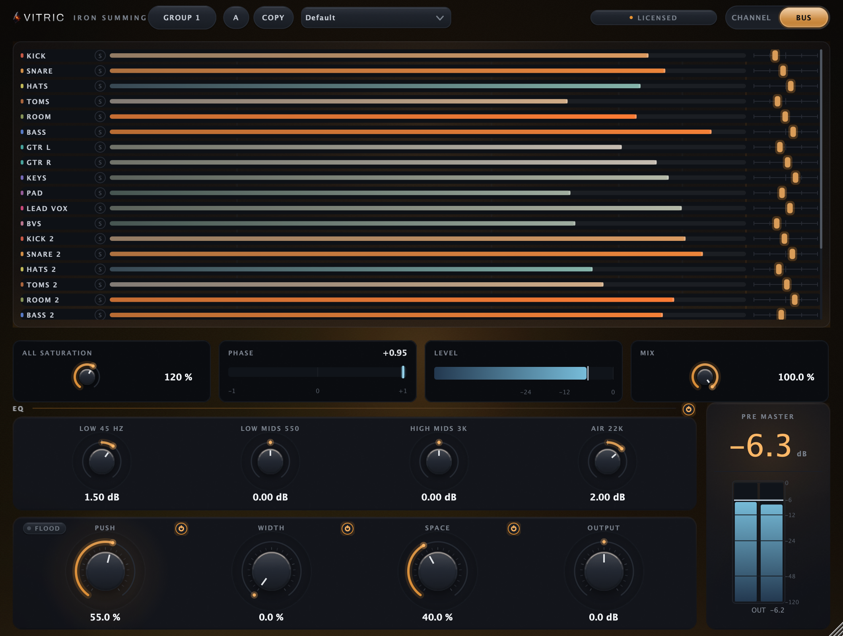Toggle the PUSH power button

click(181, 528)
